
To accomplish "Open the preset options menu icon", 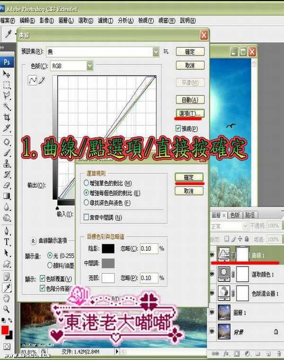I will click(x=166, y=51).
